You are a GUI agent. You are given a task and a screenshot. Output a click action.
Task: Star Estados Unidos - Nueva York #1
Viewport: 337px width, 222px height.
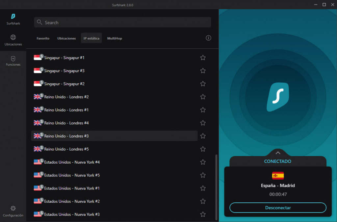[203, 188]
